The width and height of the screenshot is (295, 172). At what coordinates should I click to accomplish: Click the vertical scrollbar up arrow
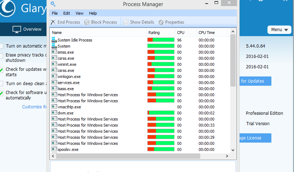(x=233, y=31)
